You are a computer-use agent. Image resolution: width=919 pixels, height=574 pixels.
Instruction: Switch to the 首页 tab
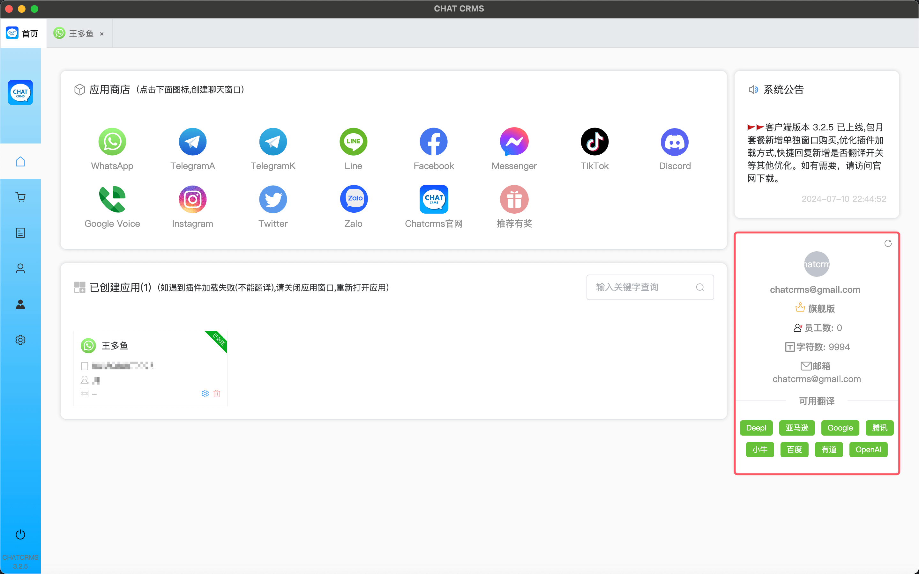coord(24,33)
